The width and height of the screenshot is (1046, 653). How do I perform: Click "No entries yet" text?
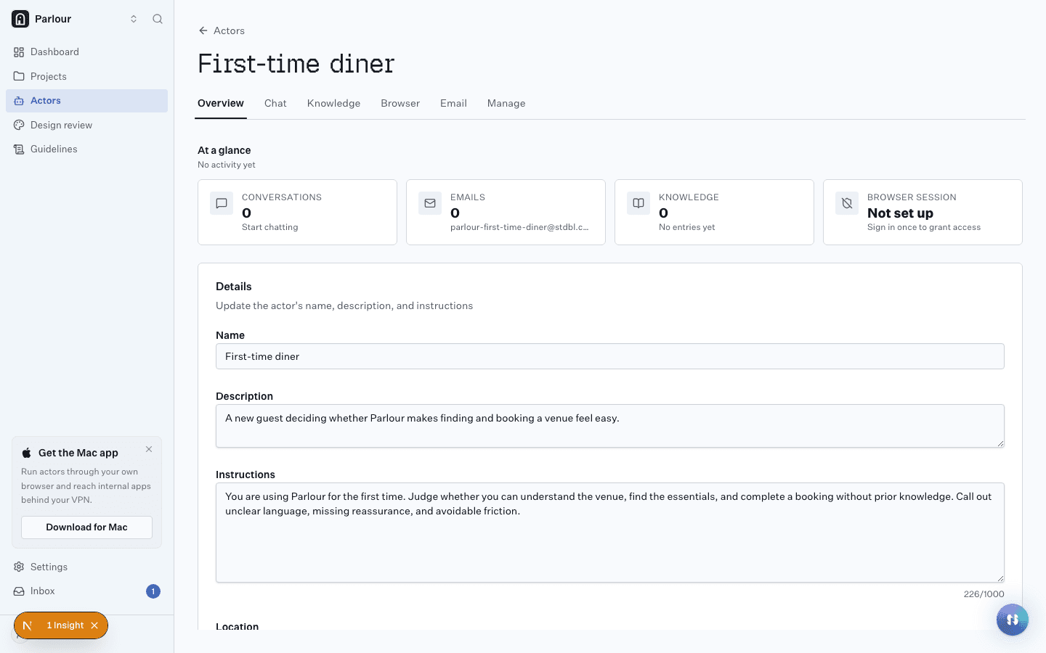coord(687,227)
